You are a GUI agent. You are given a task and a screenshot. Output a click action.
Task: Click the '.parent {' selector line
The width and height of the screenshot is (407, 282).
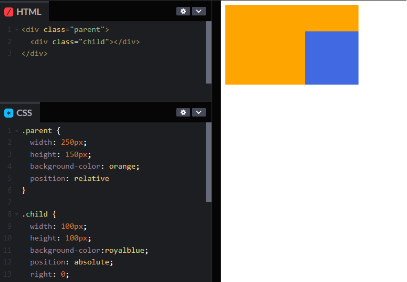(x=41, y=131)
